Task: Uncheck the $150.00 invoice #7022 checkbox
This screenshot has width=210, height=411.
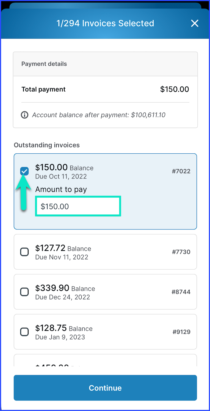Action: 24,171
